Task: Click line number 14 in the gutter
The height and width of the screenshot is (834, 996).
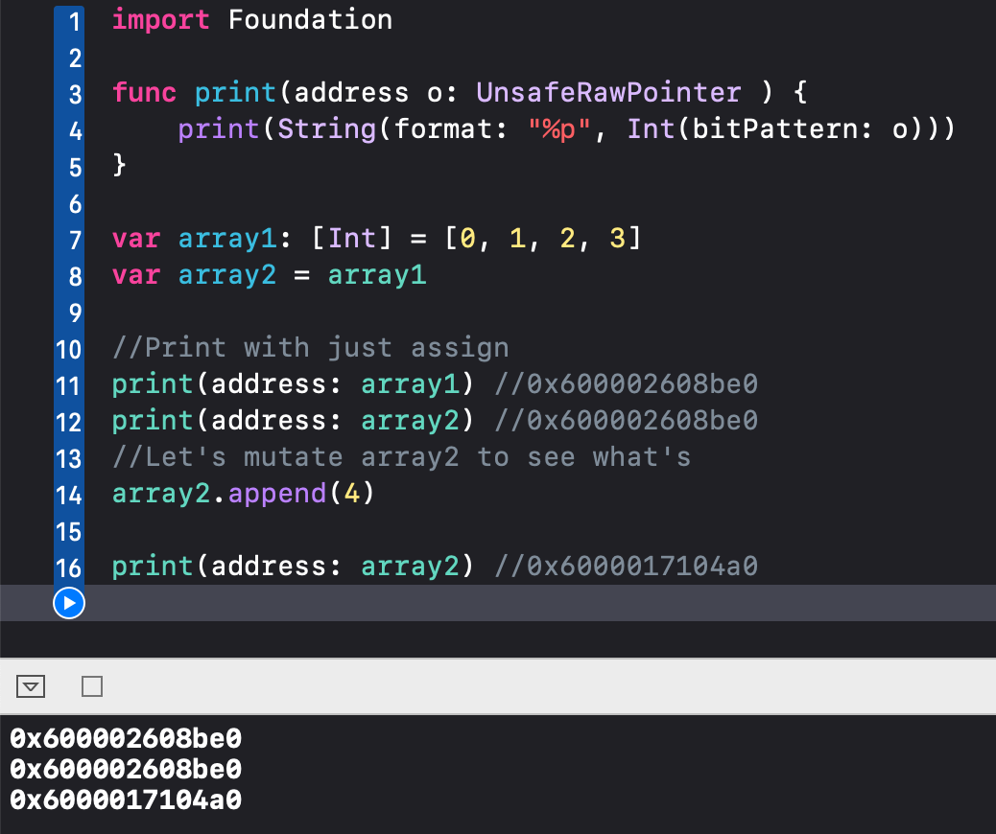Action: click(x=69, y=495)
